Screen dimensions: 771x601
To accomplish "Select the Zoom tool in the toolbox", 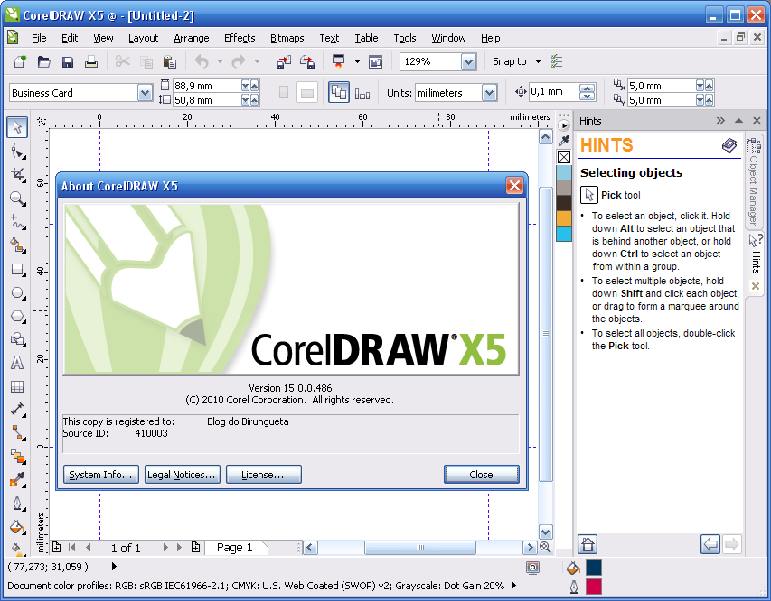I will pos(18,199).
